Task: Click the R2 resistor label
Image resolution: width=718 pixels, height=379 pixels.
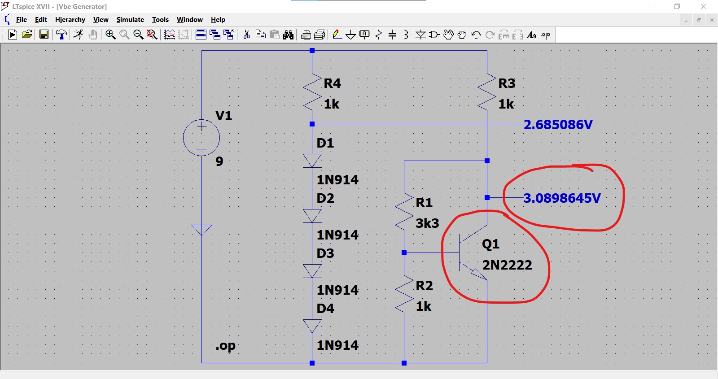Action: tap(425, 285)
